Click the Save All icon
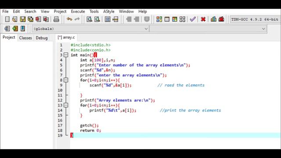 pos(30,19)
